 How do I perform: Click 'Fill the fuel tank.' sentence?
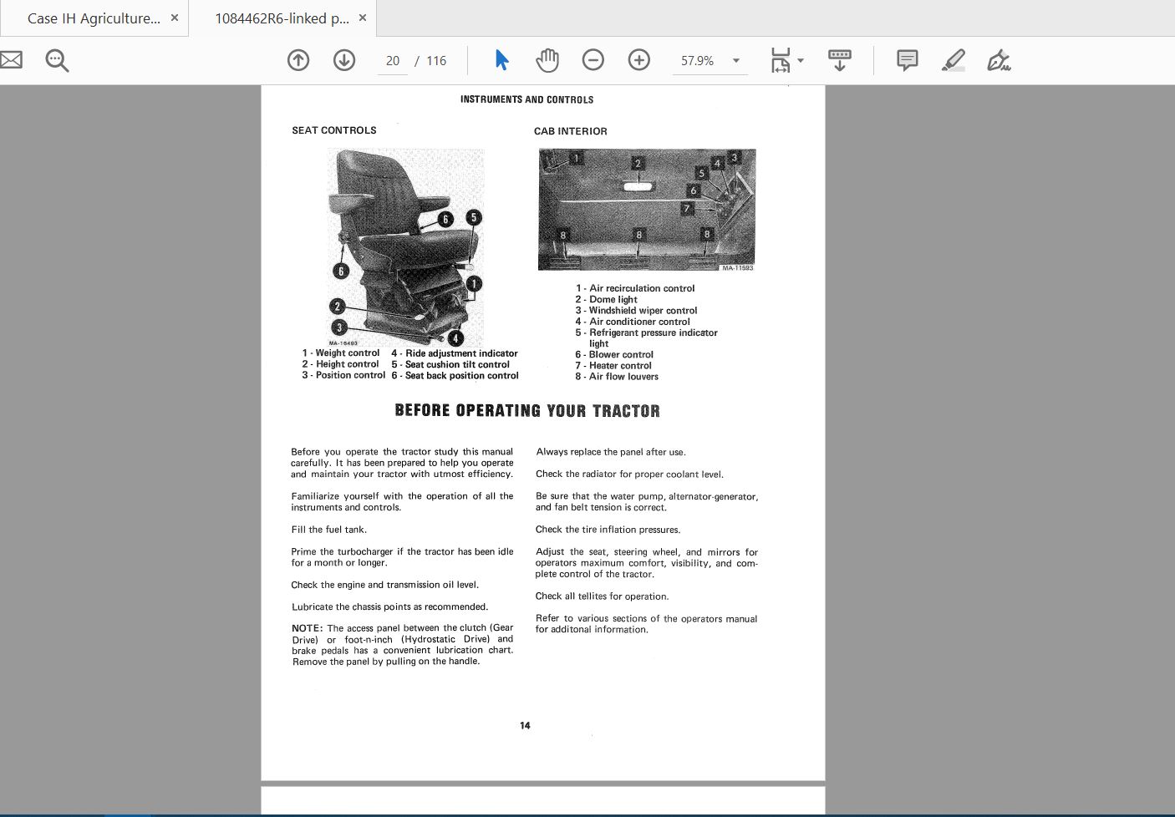[x=329, y=530]
